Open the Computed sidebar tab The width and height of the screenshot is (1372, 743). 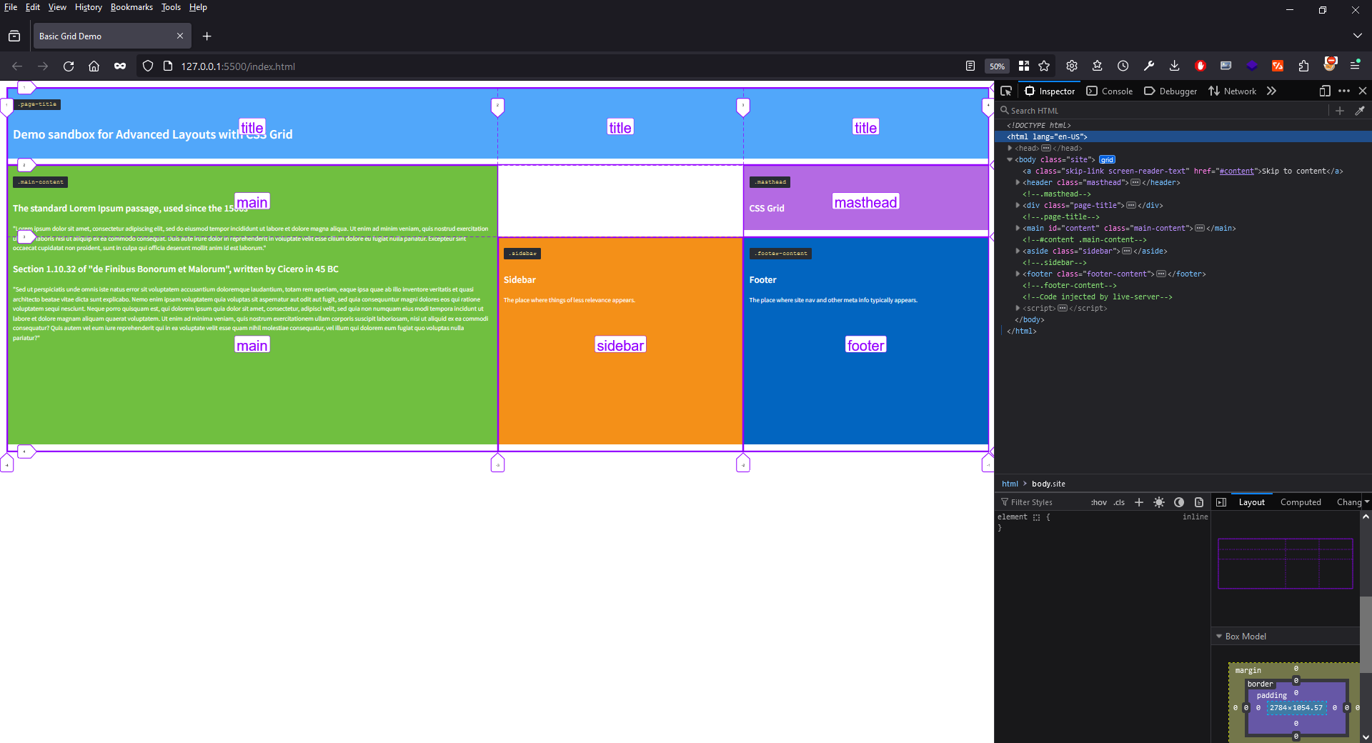1301,502
